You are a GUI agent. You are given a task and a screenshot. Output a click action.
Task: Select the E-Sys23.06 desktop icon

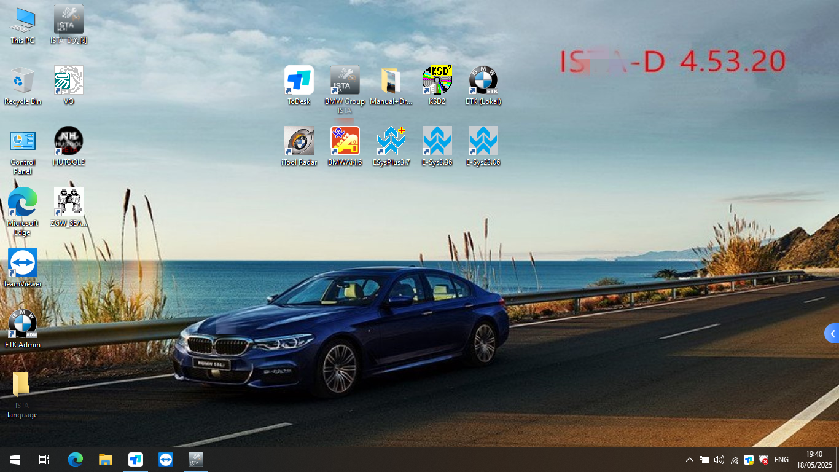pyautogui.click(x=483, y=141)
